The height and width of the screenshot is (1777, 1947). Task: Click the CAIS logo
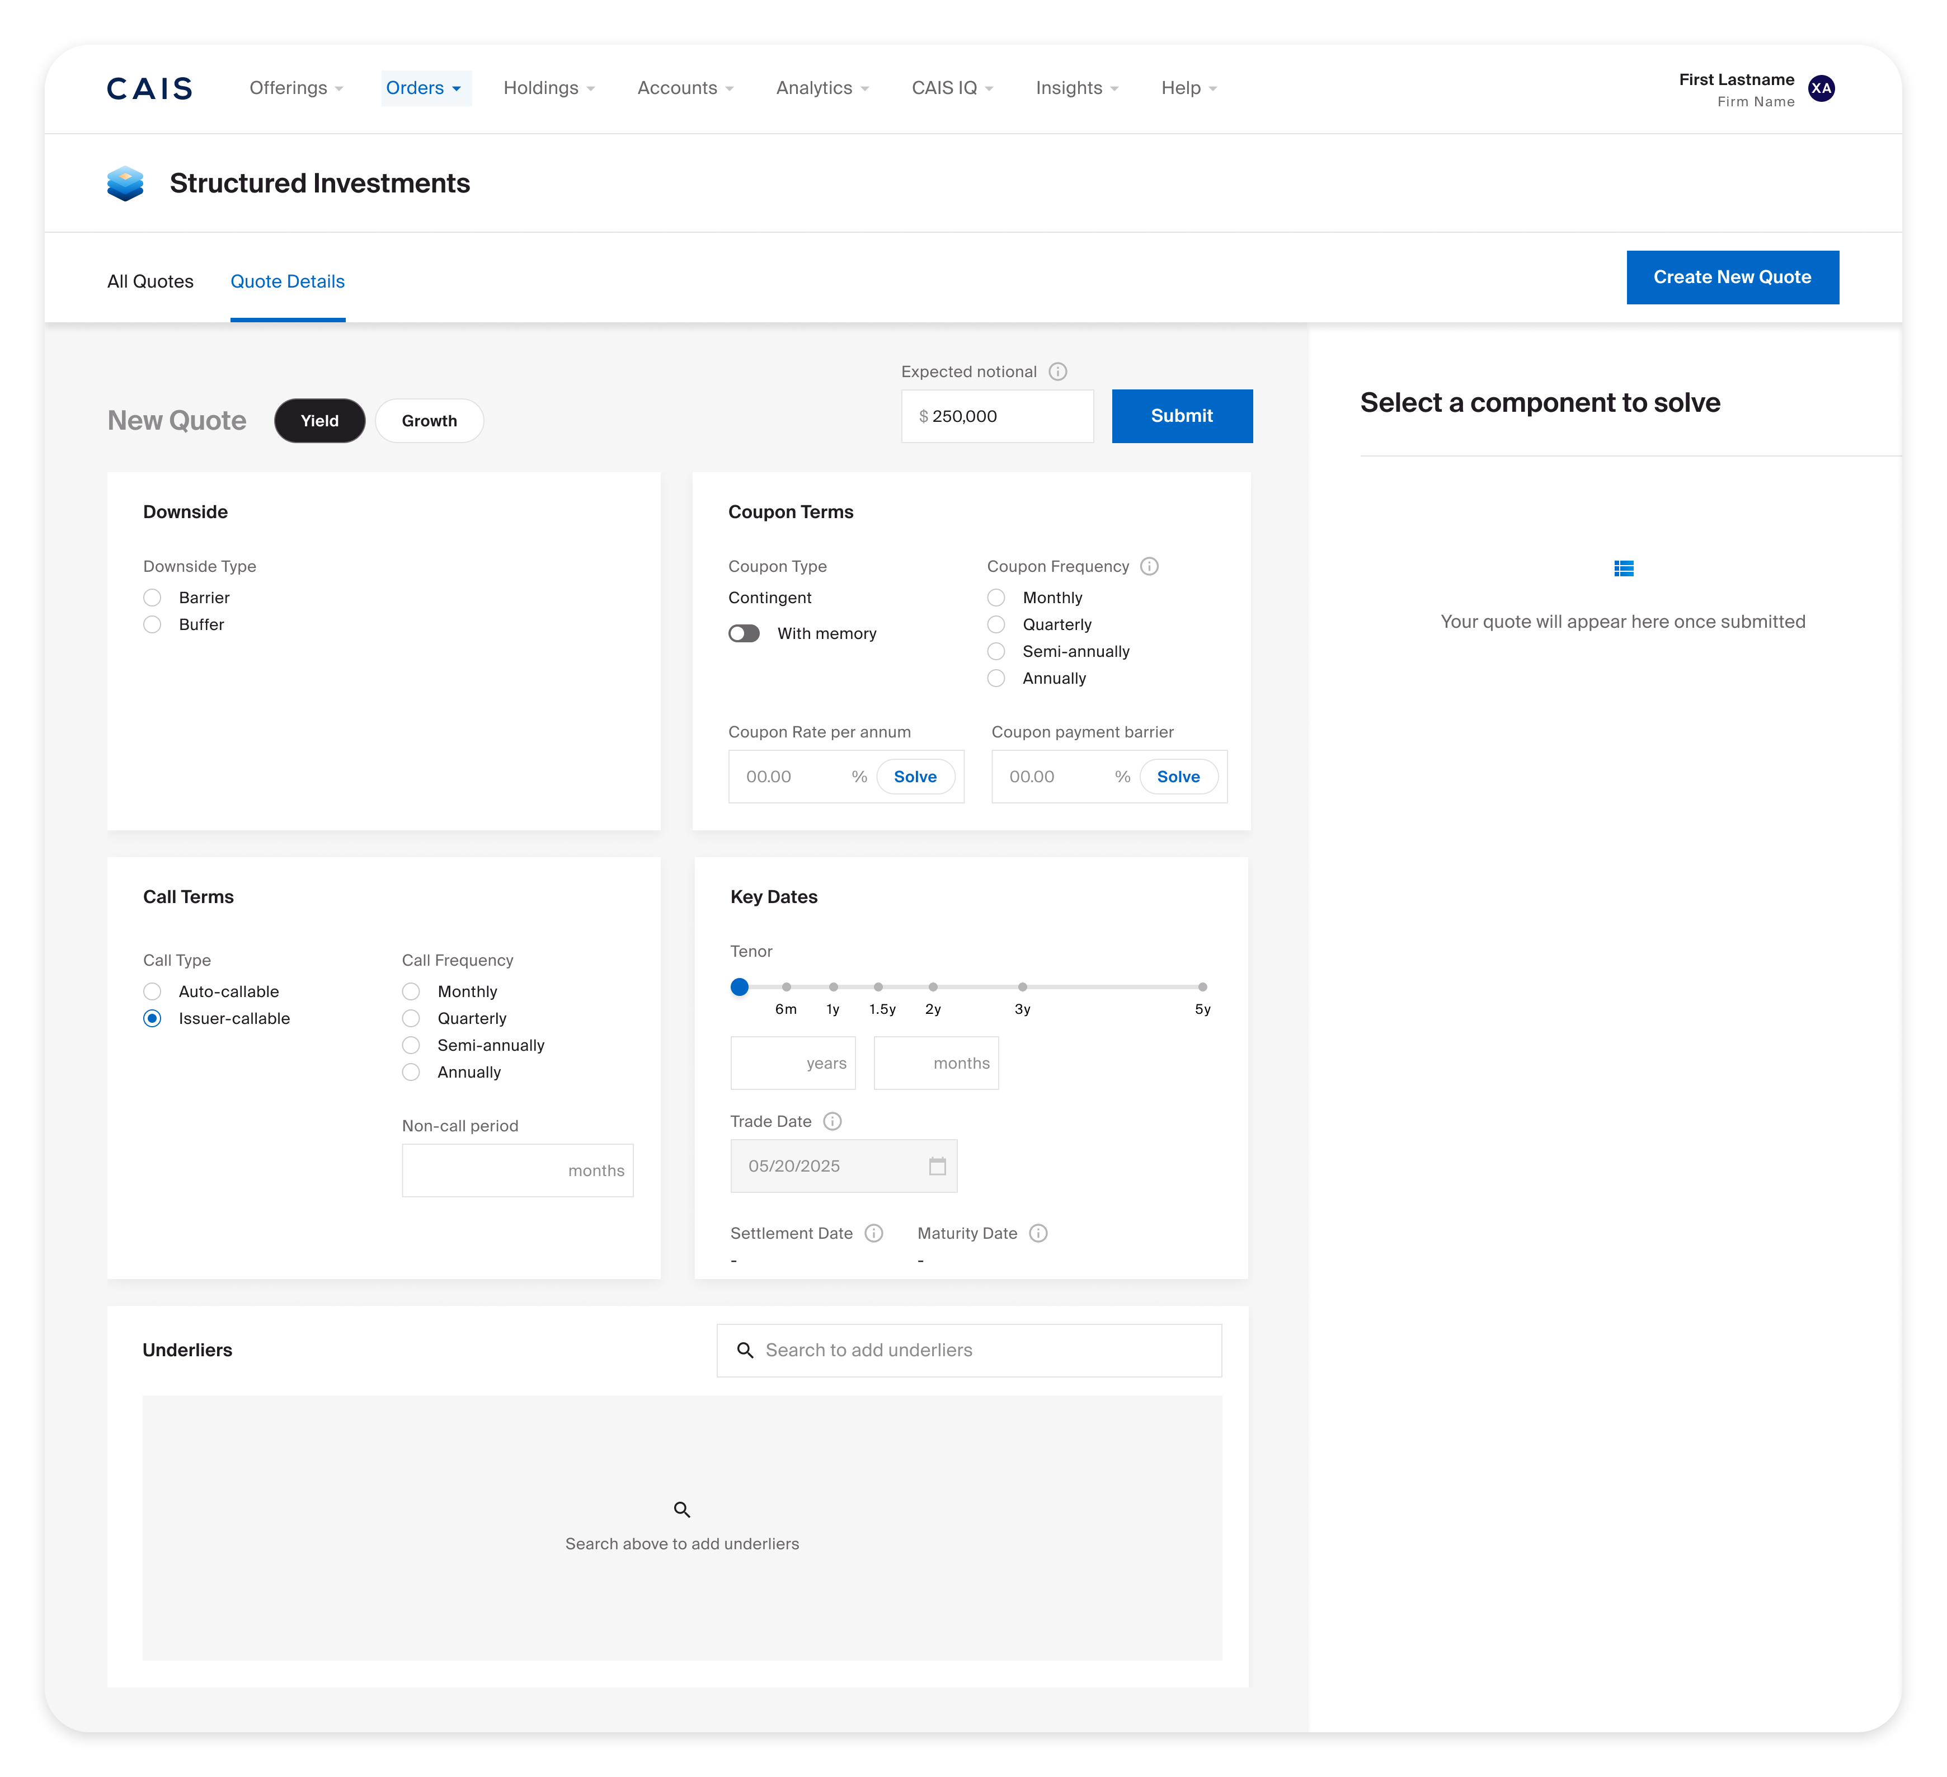pos(150,88)
